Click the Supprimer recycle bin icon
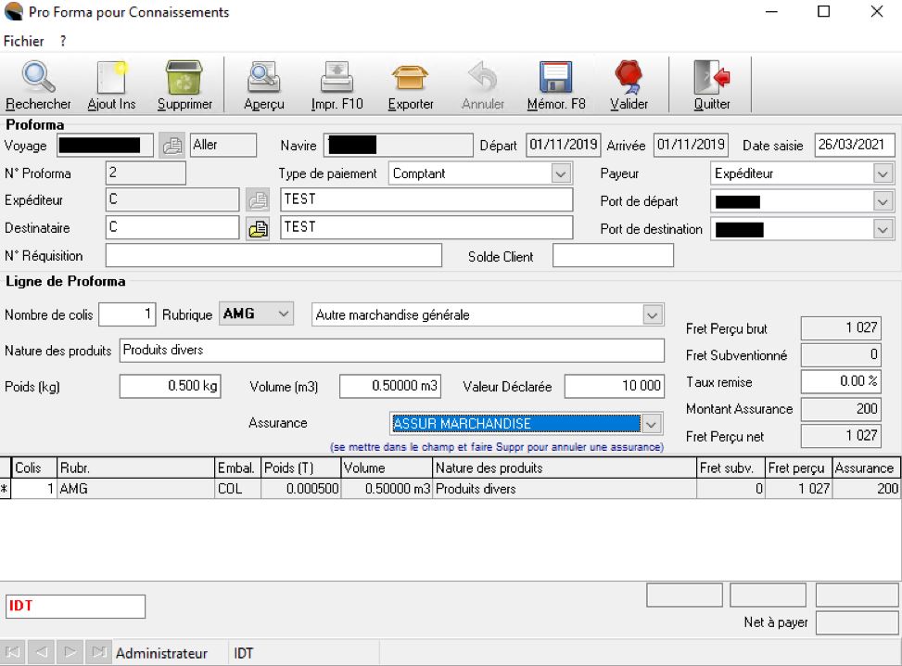Screen dimensions: 902x666 [x=184, y=78]
